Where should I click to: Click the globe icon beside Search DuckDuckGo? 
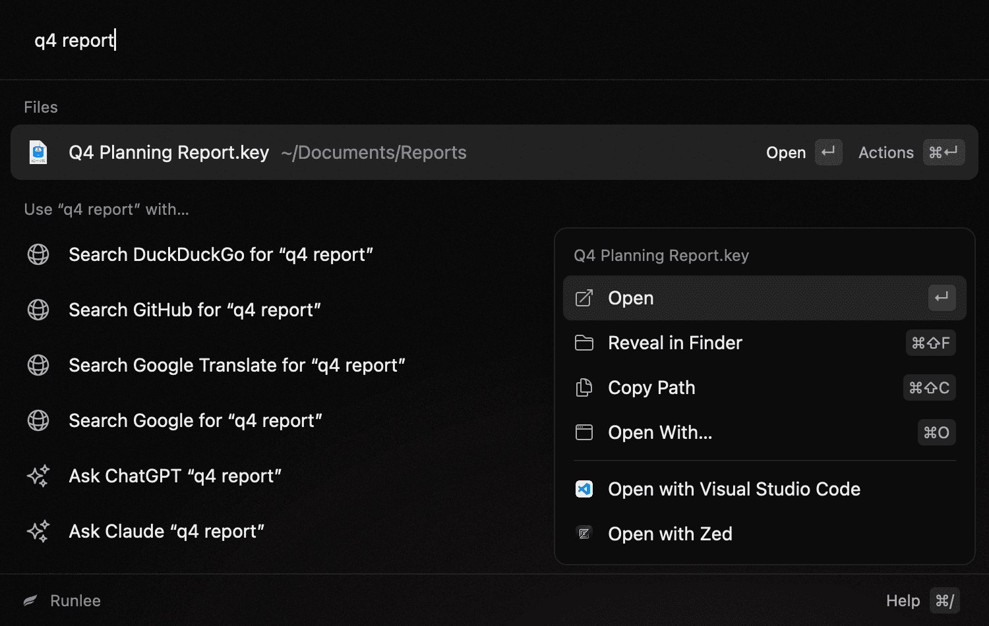pos(38,254)
